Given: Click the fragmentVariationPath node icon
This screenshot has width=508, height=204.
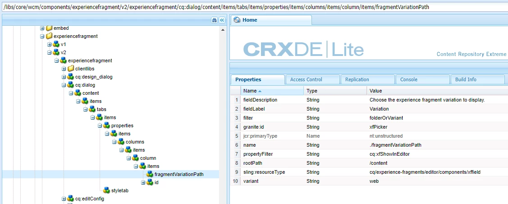Looking at the screenshot, I should click(x=150, y=174).
